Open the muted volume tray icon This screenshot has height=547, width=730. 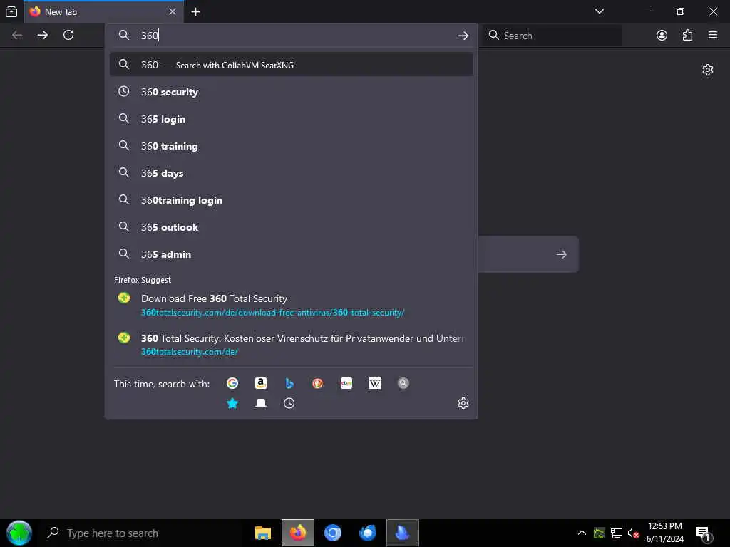click(633, 533)
